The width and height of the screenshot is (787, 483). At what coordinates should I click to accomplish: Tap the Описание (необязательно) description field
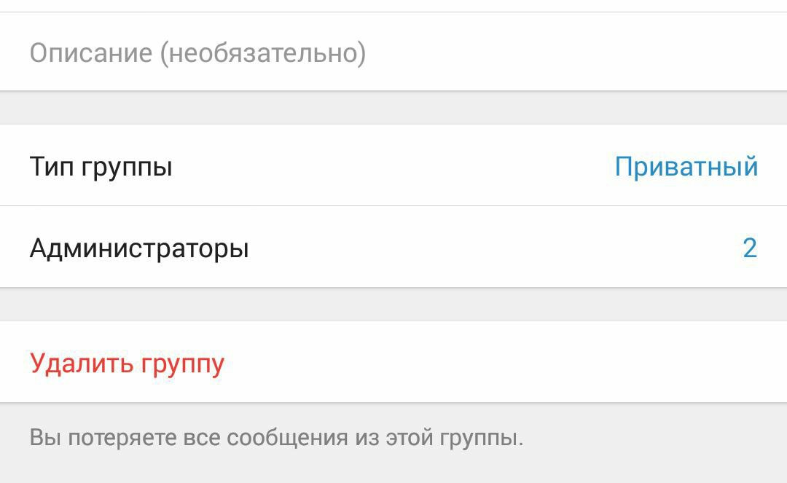393,53
